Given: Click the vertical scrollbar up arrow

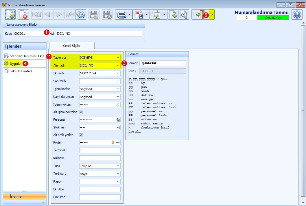Looking at the screenshot, I should [303, 23].
